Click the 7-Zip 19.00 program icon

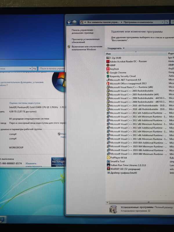pyautogui.click(x=108, y=58)
